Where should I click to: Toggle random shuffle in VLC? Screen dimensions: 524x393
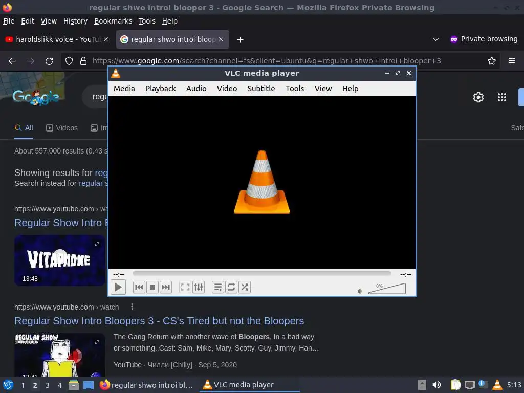(245, 287)
